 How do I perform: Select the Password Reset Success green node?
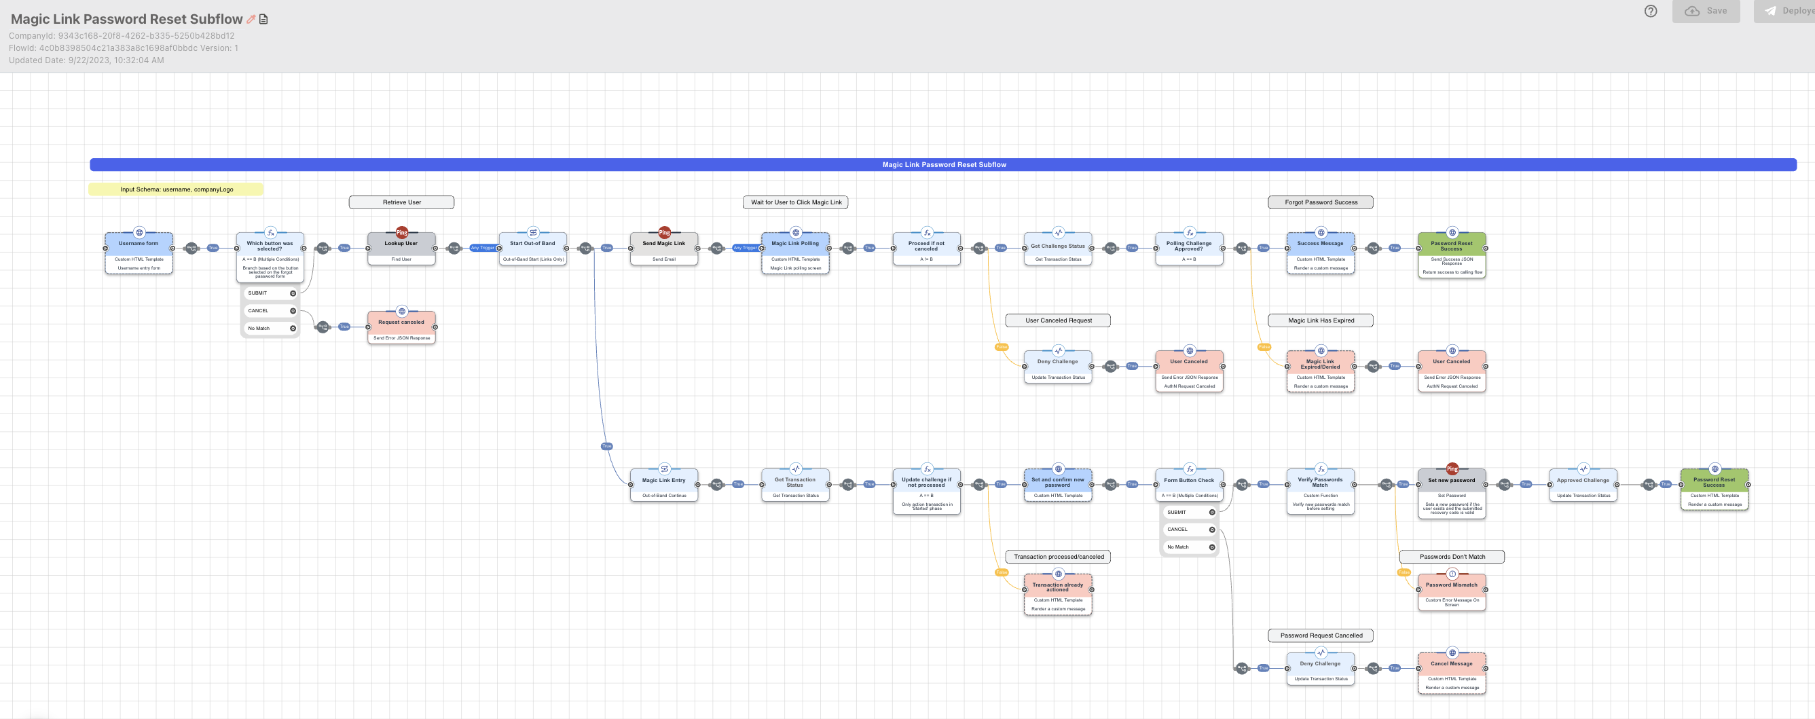tap(1452, 246)
